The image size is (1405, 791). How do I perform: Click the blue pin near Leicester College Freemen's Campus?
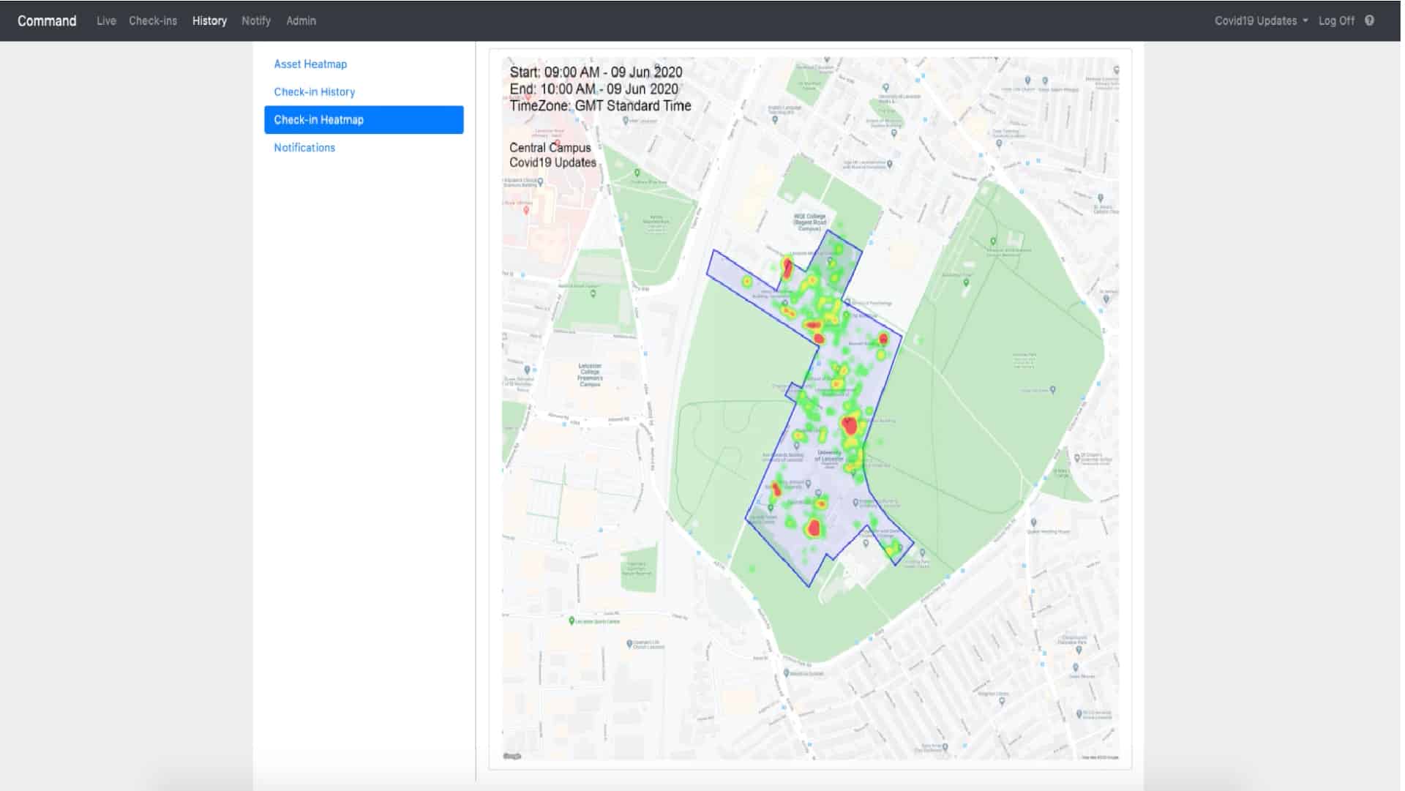(x=528, y=369)
